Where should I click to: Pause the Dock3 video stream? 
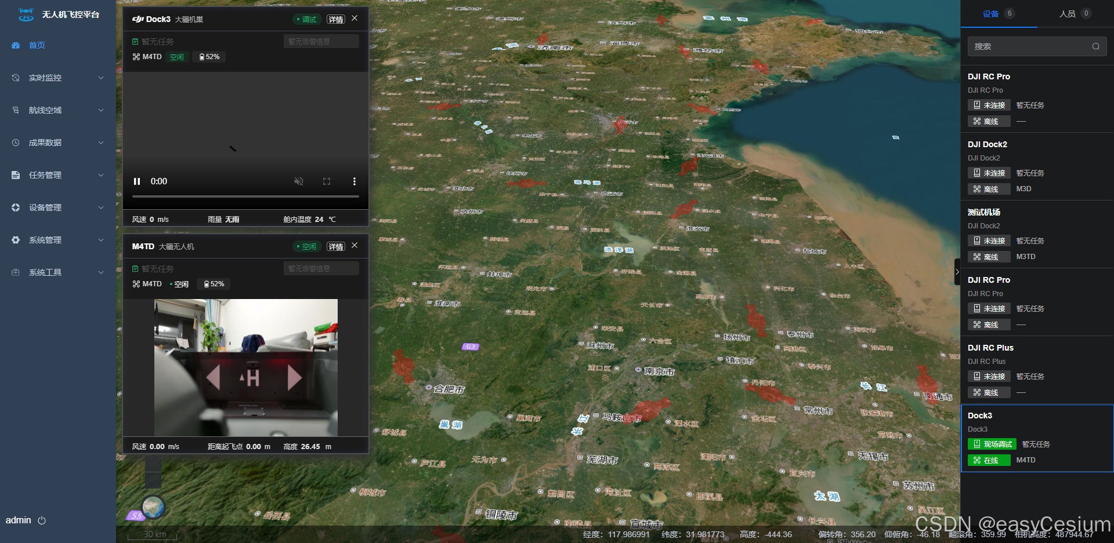click(137, 181)
